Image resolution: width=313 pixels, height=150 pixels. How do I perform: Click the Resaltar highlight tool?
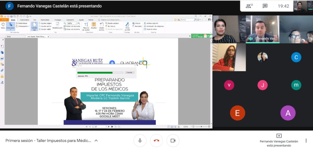tap(94, 26)
